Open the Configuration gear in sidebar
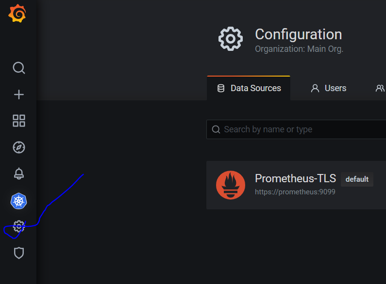 tap(19, 226)
